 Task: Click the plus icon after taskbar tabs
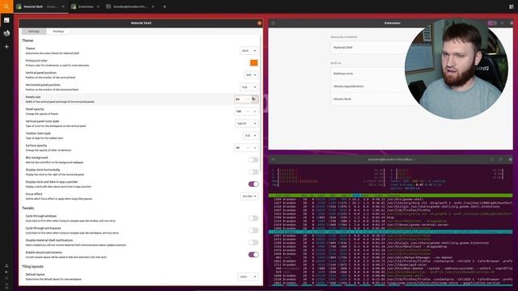(x=164, y=6)
